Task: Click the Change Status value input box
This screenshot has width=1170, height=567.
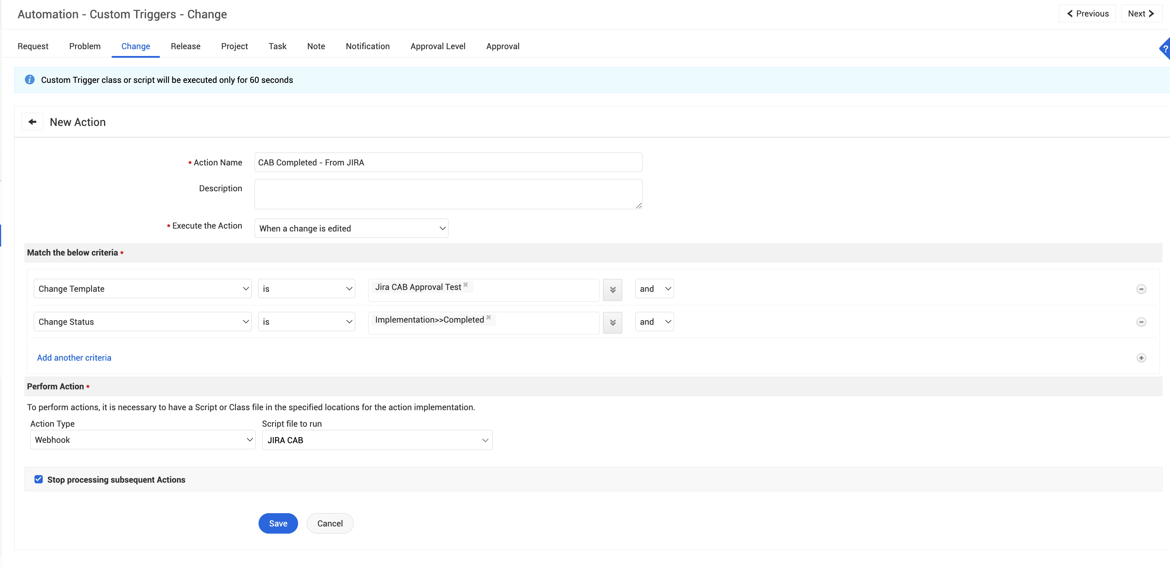Action: coord(484,323)
